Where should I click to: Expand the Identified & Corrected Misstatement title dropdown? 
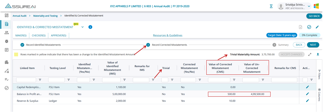click(82, 27)
